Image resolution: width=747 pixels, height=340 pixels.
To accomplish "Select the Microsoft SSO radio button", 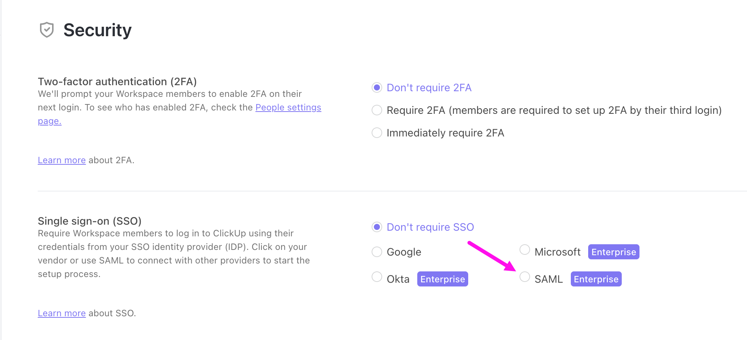I will click(x=525, y=250).
